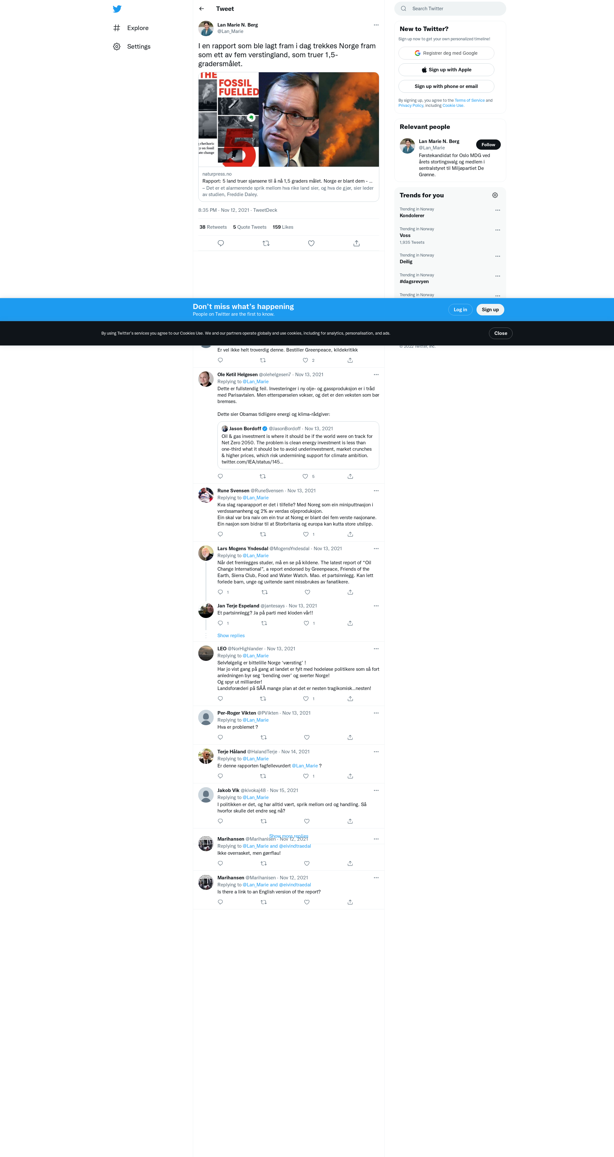Open more options for Voss trend
Viewport: 614px width, 1157px height.
498,230
